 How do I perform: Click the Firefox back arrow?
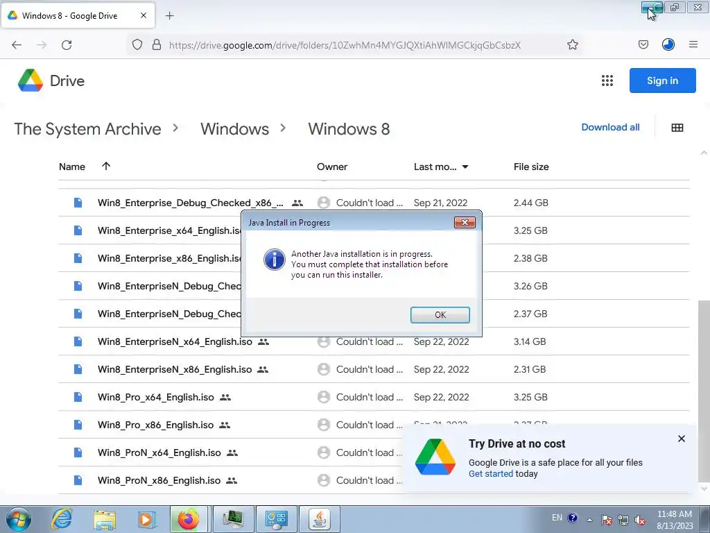click(x=17, y=45)
